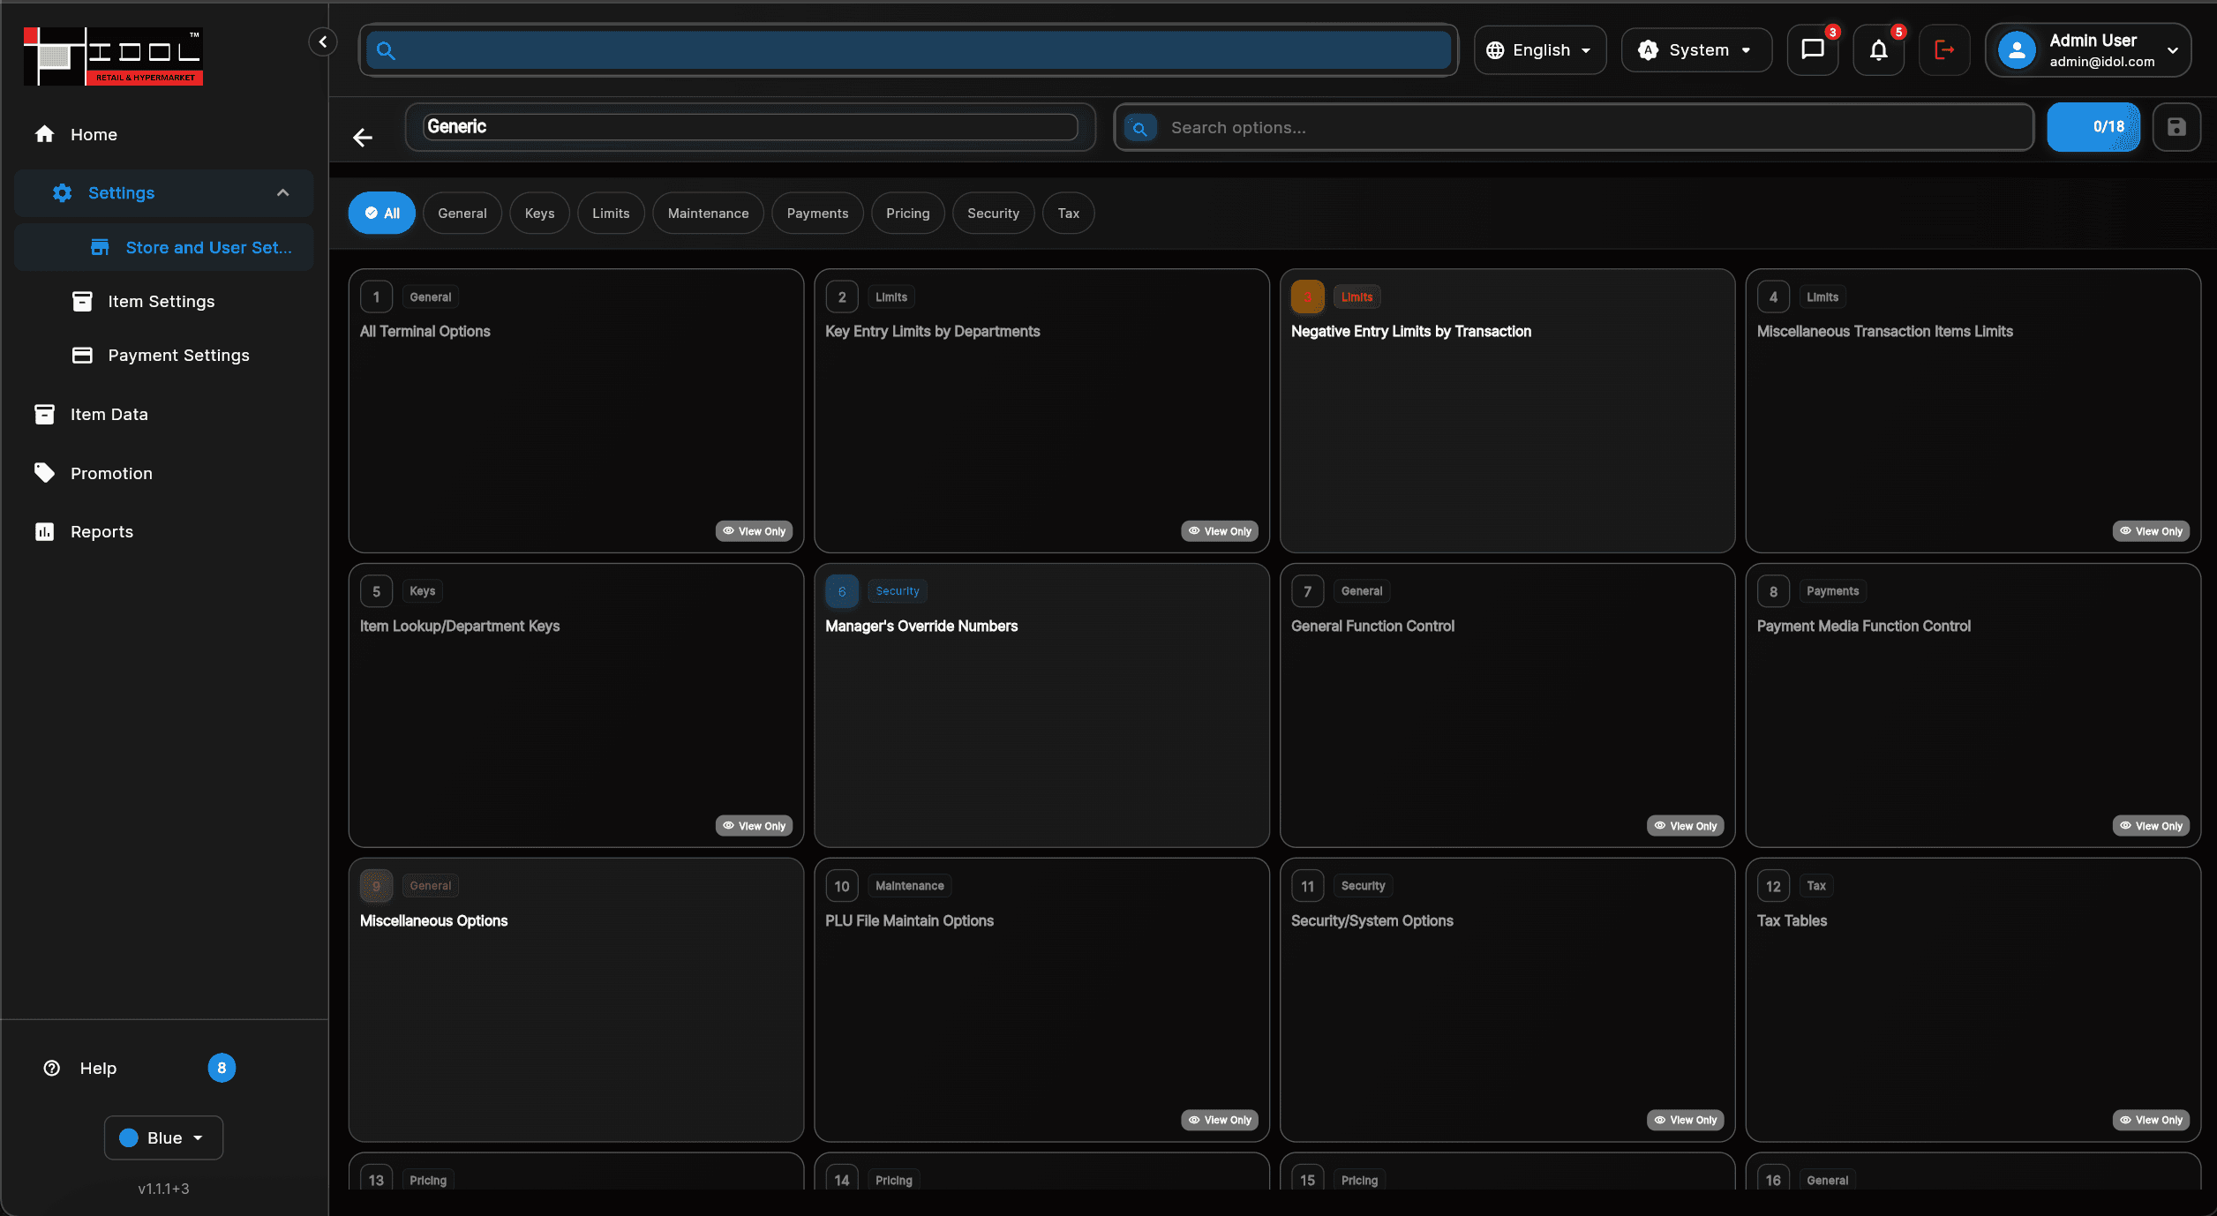Open Manager's Override Numbers card
This screenshot has width=2217, height=1216.
(x=1041, y=705)
